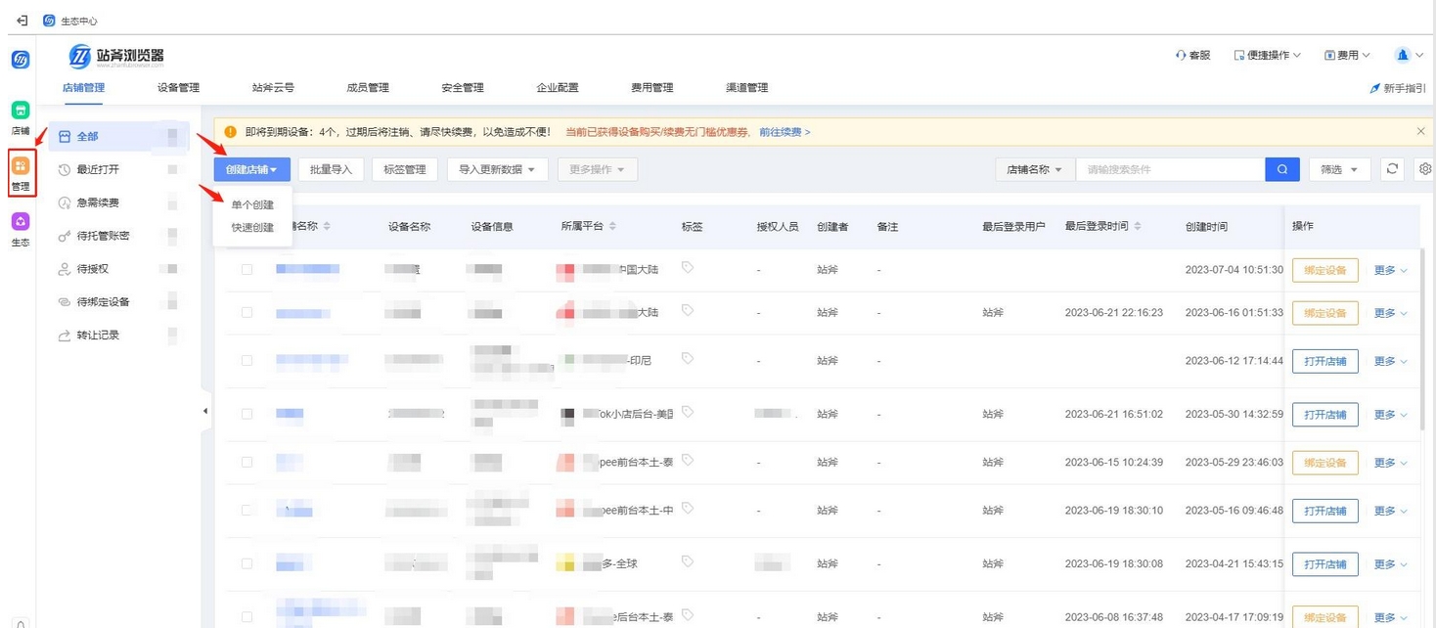Open column settings via the gear icon

1424,168
